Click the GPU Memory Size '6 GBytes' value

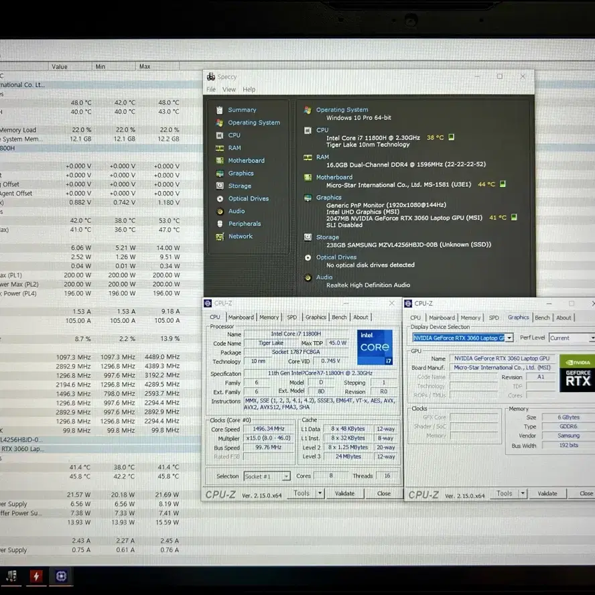568,417
